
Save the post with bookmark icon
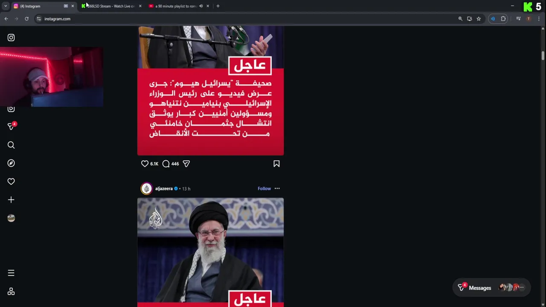[x=276, y=164]
